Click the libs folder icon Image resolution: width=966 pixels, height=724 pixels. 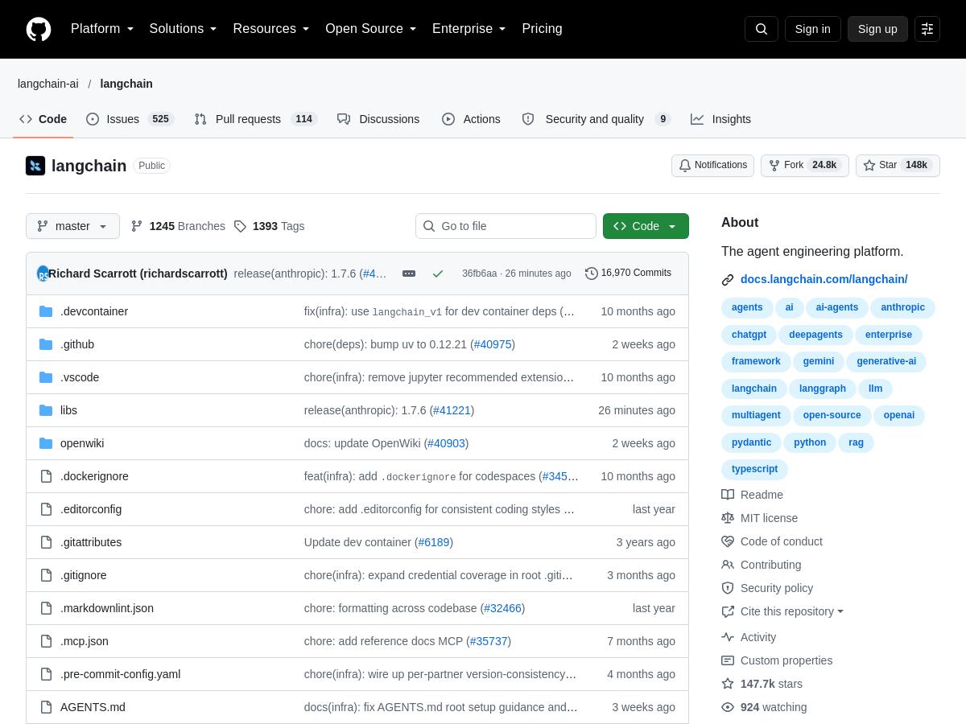(46, 410)
